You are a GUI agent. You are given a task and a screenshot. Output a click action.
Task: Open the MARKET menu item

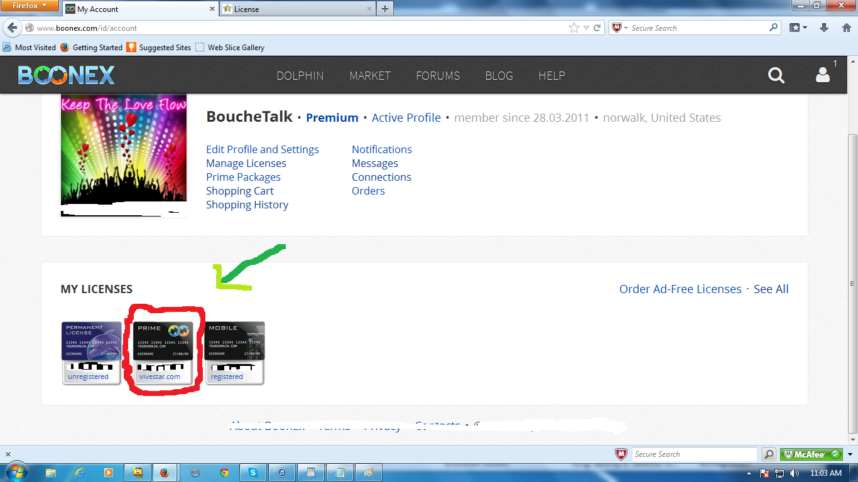pos(370,75)
